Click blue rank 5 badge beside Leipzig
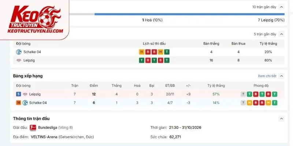293x146 pixels. click(x=18, y=94)
